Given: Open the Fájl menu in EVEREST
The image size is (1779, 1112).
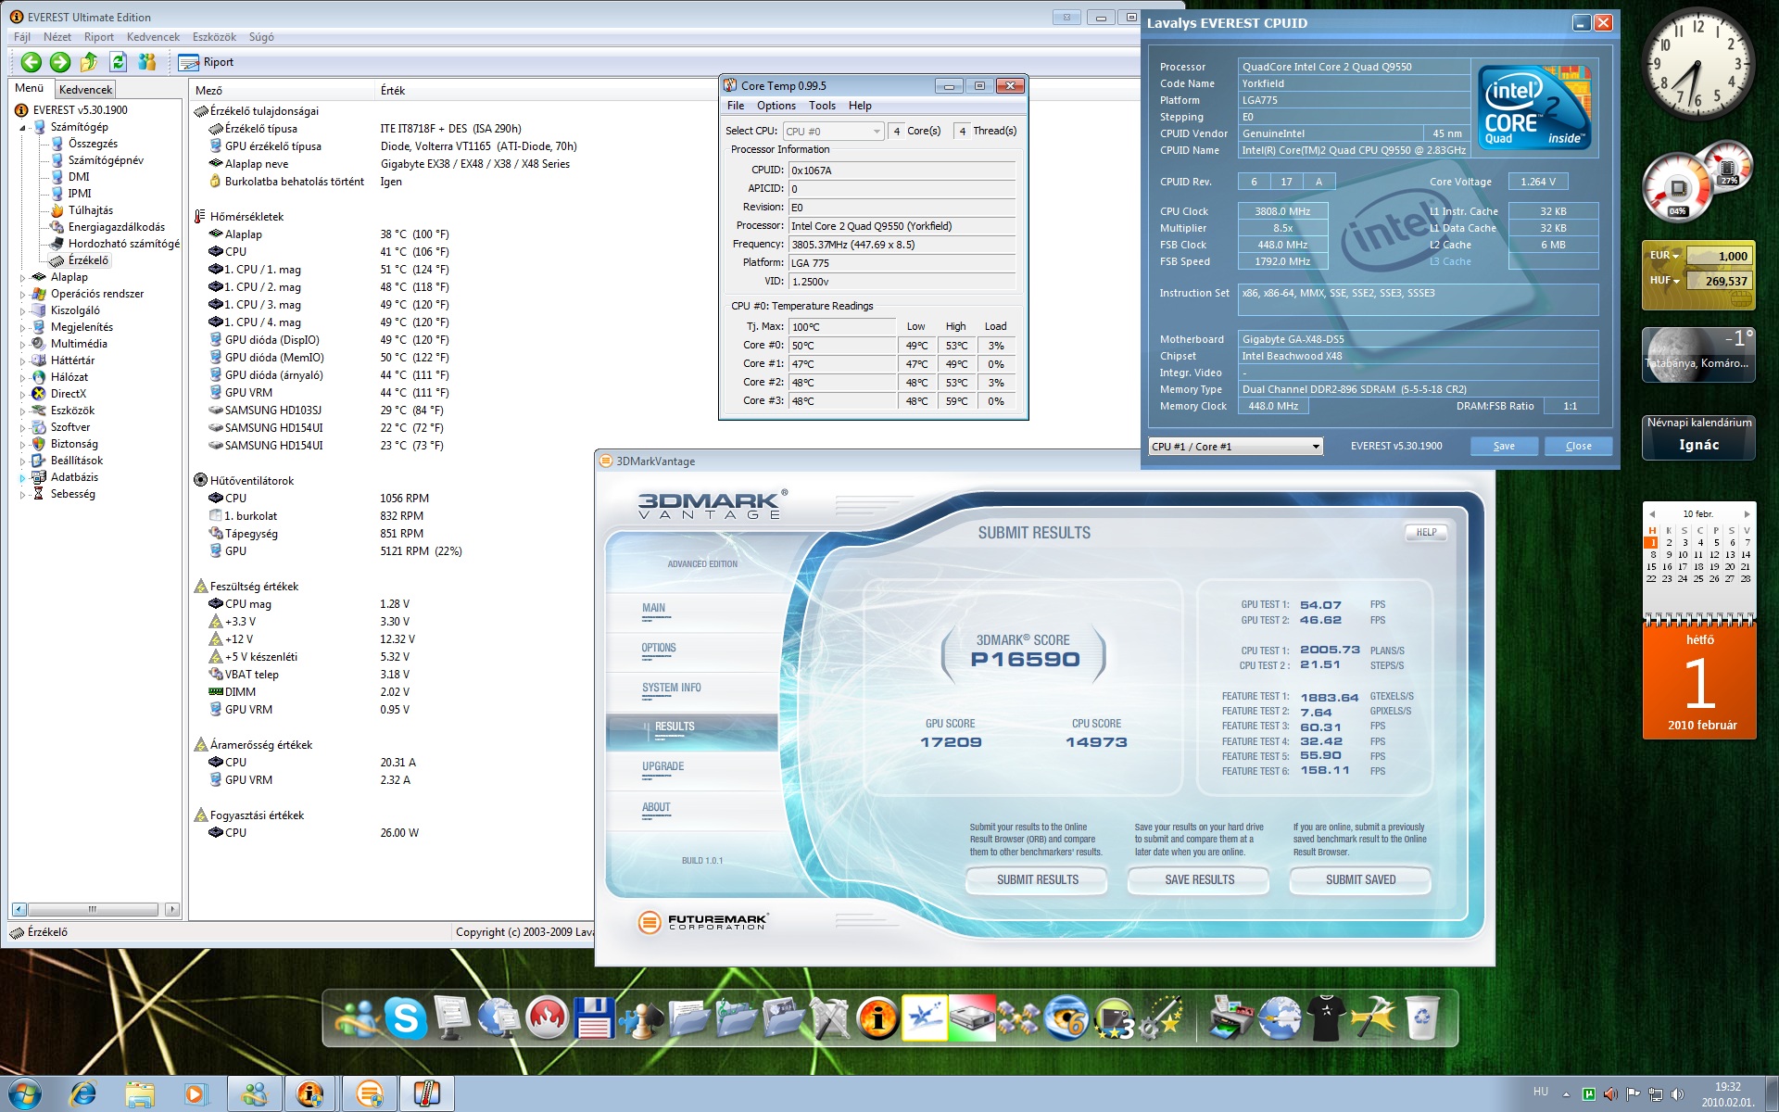Looking at the screenshot, I should pos(22,37).
